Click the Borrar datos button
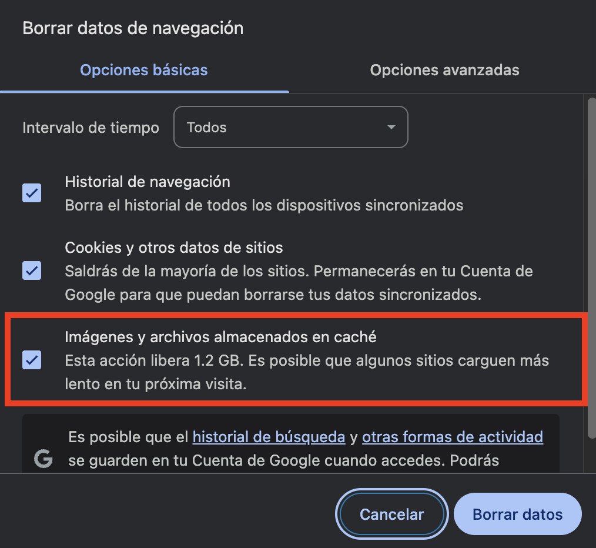The height and width of the screenshot is (548, 596). [x=517, y=513]
